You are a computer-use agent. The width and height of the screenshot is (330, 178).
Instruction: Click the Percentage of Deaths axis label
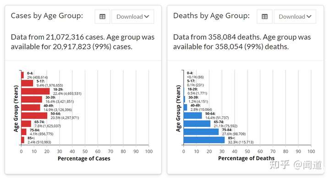(246, 158)
